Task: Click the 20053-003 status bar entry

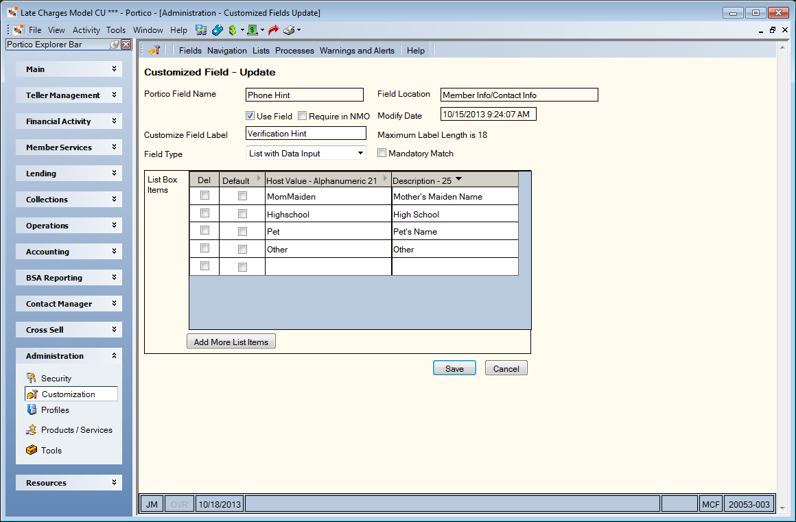Action: (749, 504)
